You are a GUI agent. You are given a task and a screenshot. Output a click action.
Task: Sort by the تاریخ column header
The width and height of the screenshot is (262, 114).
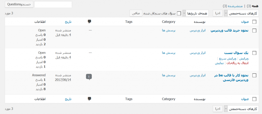tap(68, 22)
